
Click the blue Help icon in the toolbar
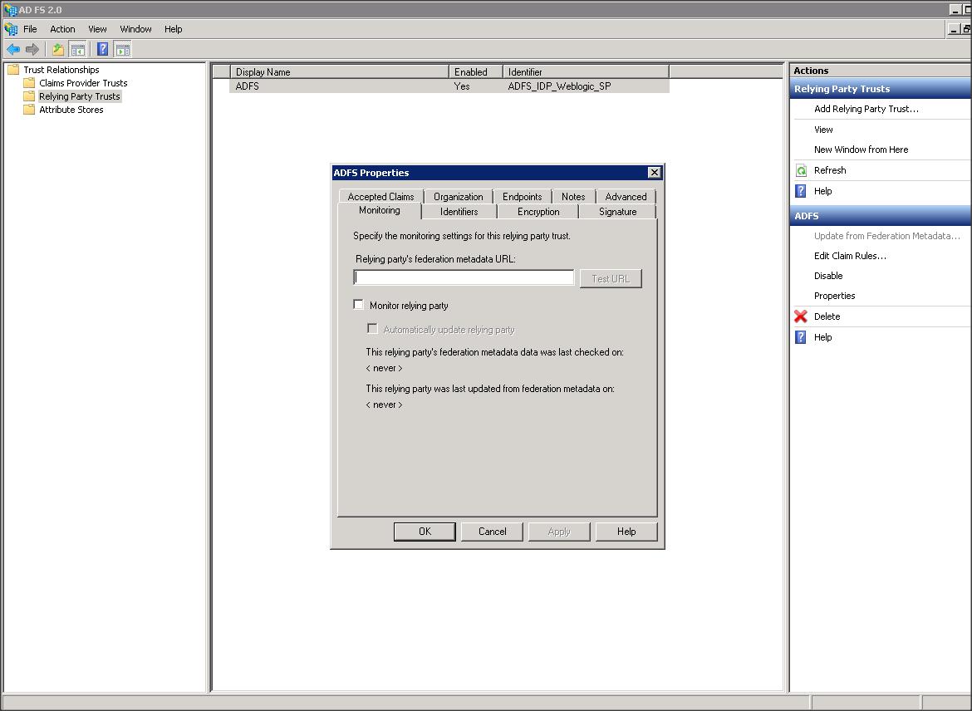(102, 50)
